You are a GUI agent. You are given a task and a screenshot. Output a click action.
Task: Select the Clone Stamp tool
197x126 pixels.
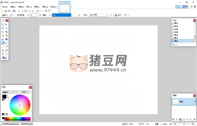click(x=3, y=50)
